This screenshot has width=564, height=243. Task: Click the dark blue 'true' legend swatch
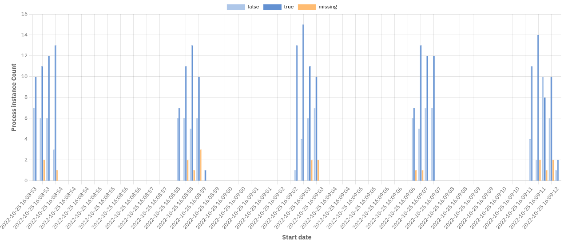272,7
